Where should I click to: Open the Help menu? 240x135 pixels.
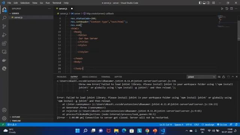coord(66,3)
